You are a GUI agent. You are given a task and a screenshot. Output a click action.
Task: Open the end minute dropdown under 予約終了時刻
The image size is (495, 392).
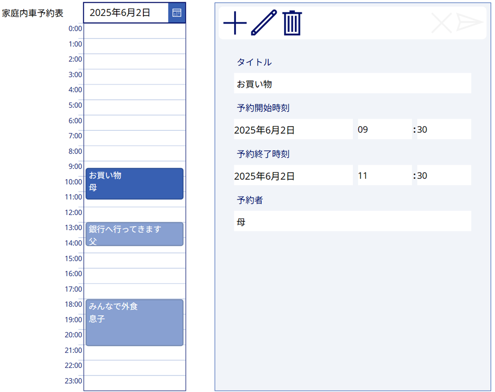(444, 175)
